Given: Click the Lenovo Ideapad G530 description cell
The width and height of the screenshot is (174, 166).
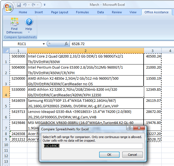Looking at the screenshot, I should 85,114.
